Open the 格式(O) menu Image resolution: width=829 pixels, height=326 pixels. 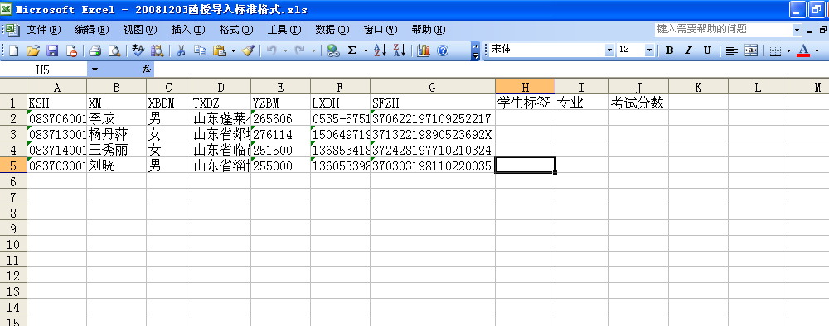click(x=236, y=30)
